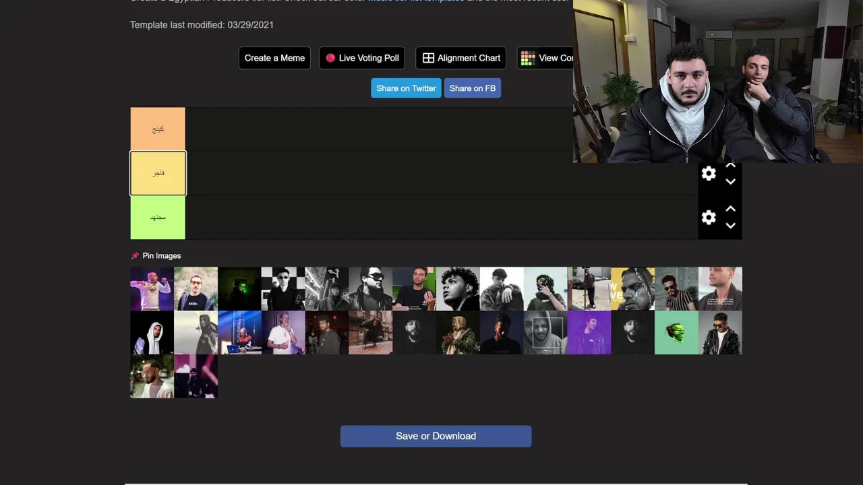This screenshot has height=485, width=863.
Task: Share the tier list on FB
Action: pos(472,88)
